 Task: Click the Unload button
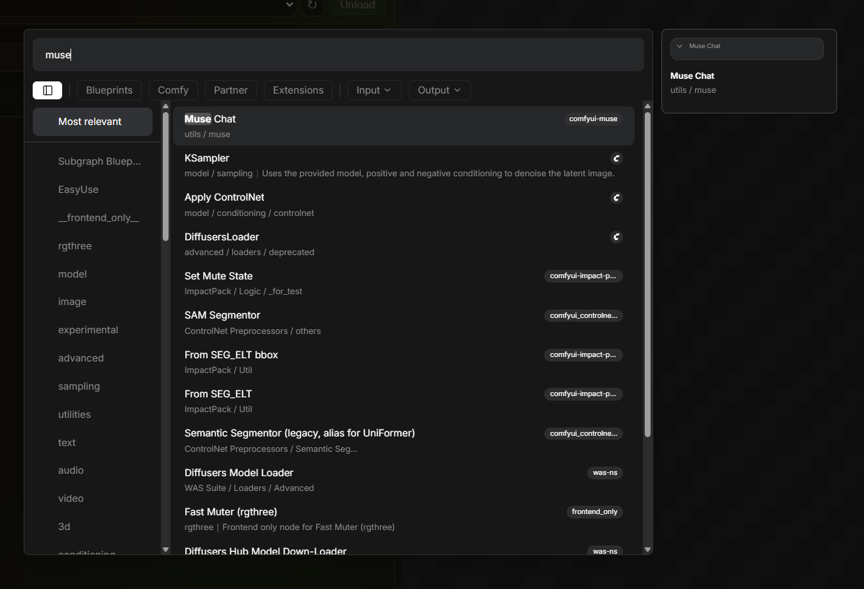click(357, 5)
